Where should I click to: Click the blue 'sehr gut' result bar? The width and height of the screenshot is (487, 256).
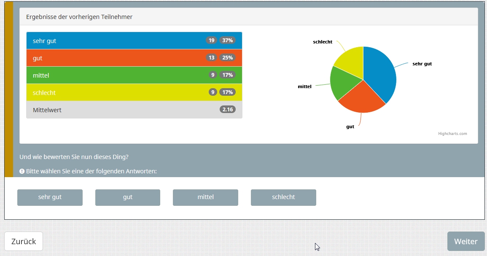118,41
